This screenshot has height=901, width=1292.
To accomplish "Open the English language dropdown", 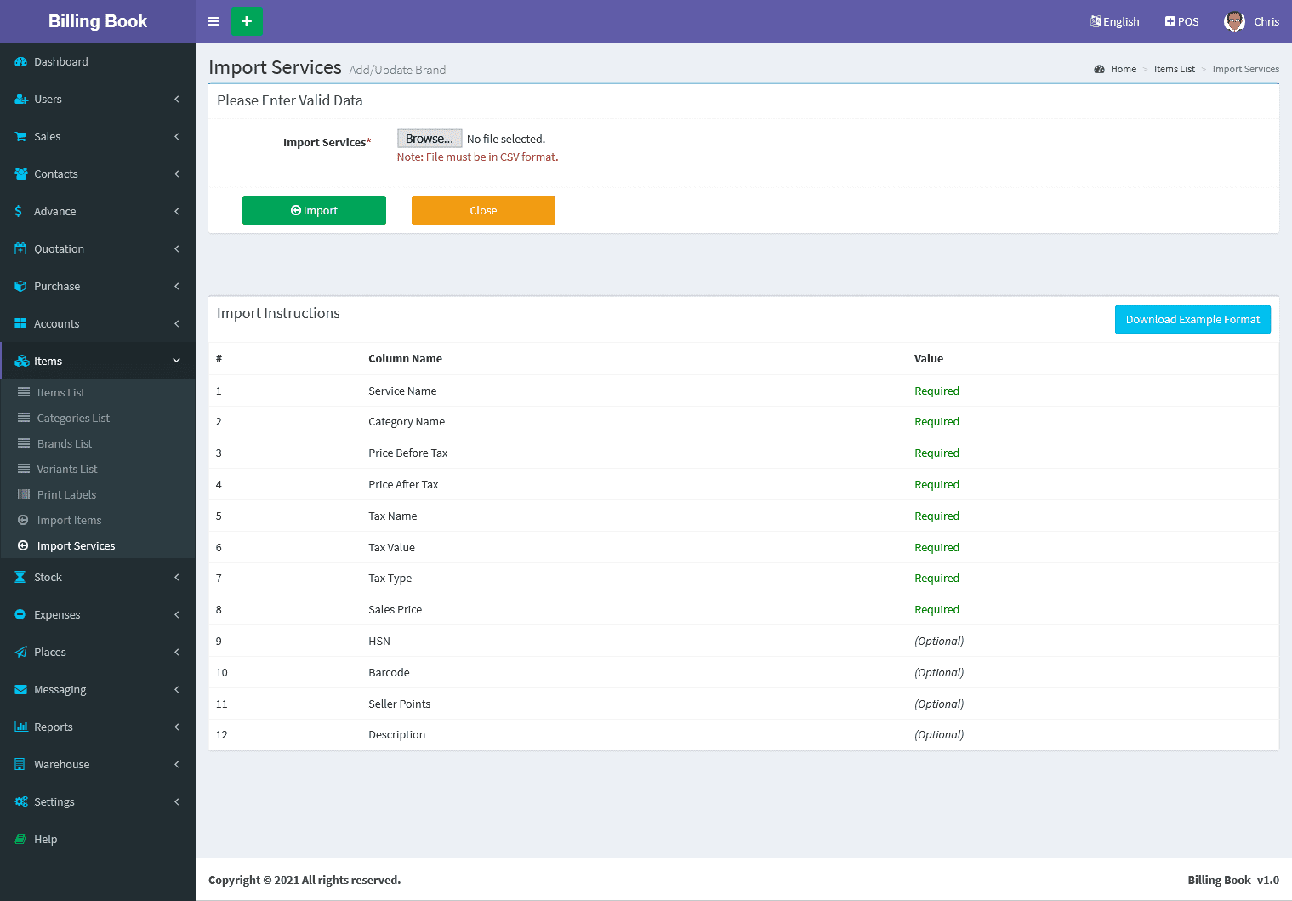I will (1114, 21).
